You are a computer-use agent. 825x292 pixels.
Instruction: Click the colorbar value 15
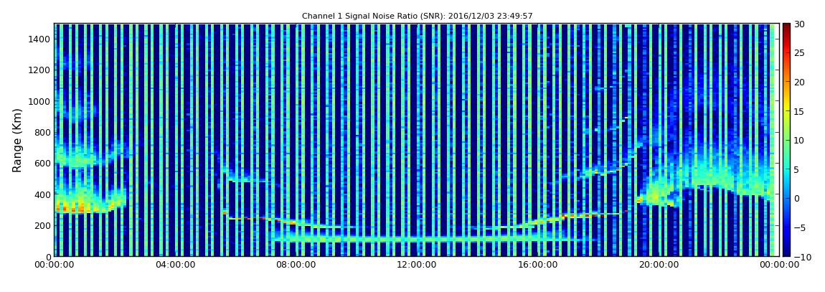pos(800,111)
